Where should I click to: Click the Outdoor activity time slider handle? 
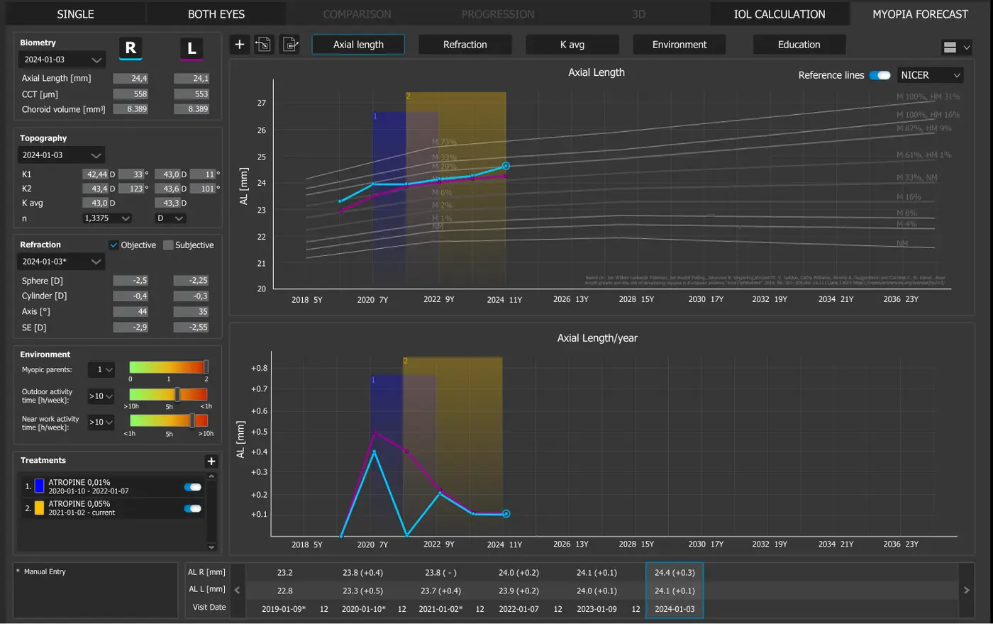[177, 395]
